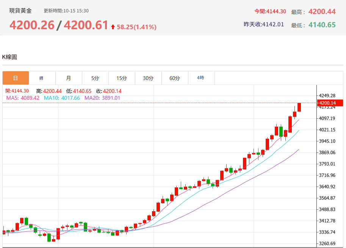Viewport: 346px width, 248px height.
Task: Open the 月 monthly chart tab
Action: tap(69, 78)
